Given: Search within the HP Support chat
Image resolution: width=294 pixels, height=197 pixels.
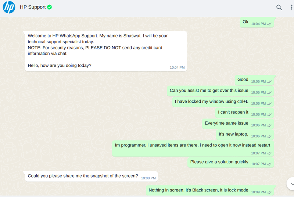Looking at the screenshot, I should pyautogui.click(x=279, y=7).
